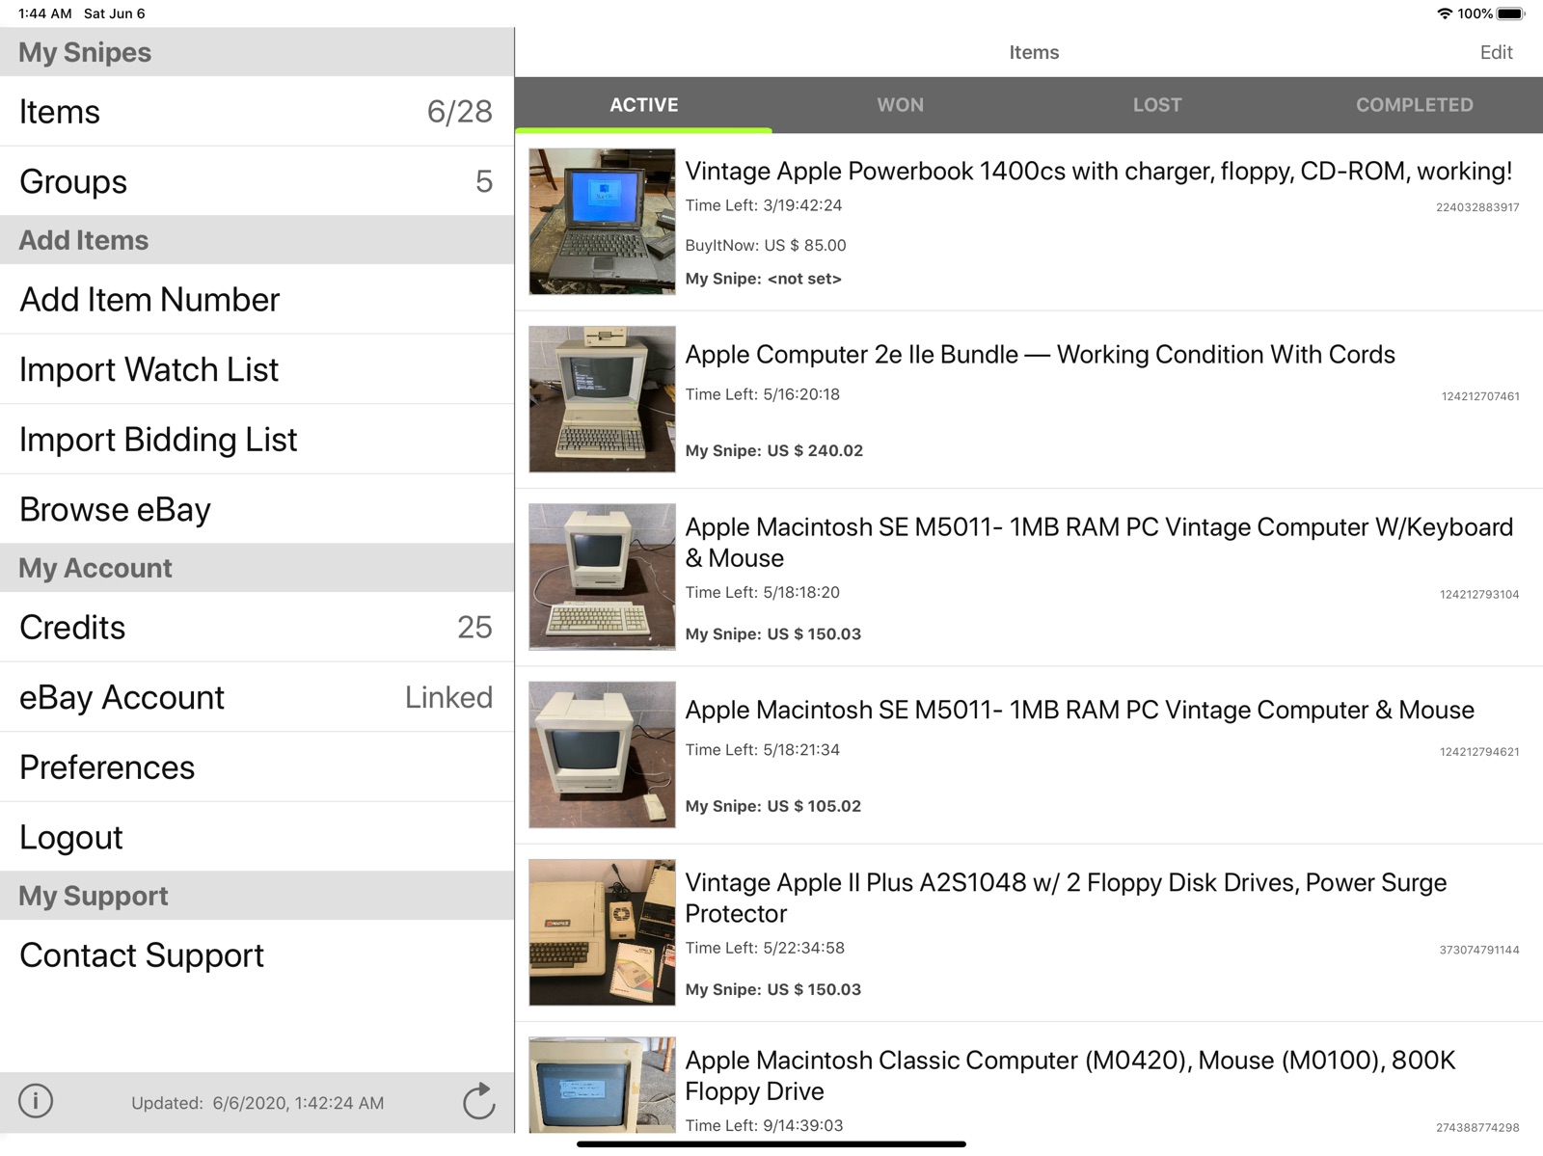1543x1156 pixels.
Task: Open Macintosh SE Computer & Mouse thumbnail
Action: coord(602,755)
